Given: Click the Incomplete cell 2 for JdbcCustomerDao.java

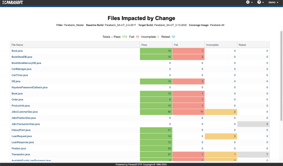Looking at the screenshot, I should click(x=221, y=112).
